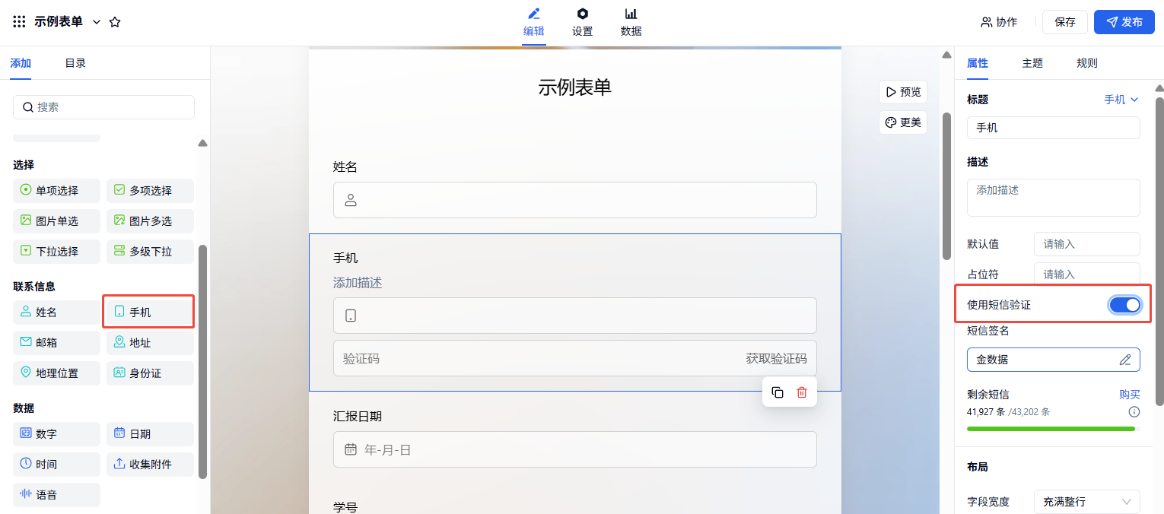The image size is (1164, 514).
Task: Open the 目录 tab
Action: pos(75,63)
